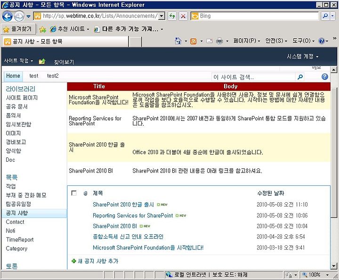Open recent pages dropdown next to forward button

tap(28, 16)
